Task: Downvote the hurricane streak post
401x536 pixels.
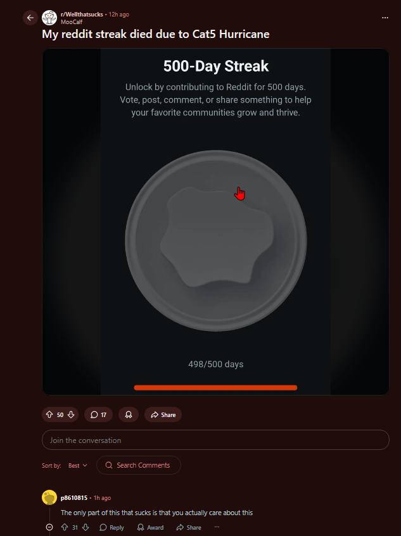Action: pos(71,414)
